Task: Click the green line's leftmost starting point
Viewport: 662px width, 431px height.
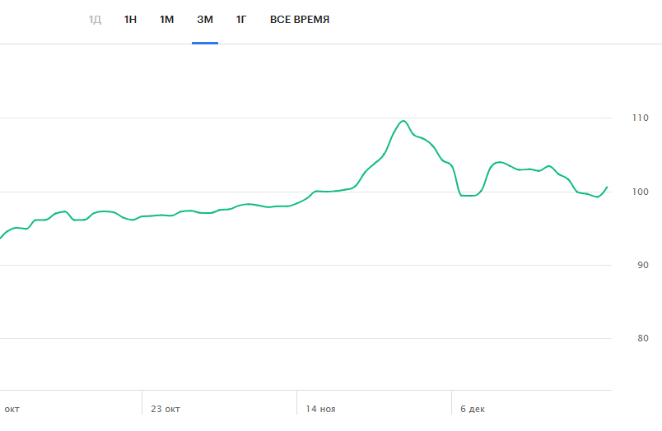Action: [x=1, y=239]
